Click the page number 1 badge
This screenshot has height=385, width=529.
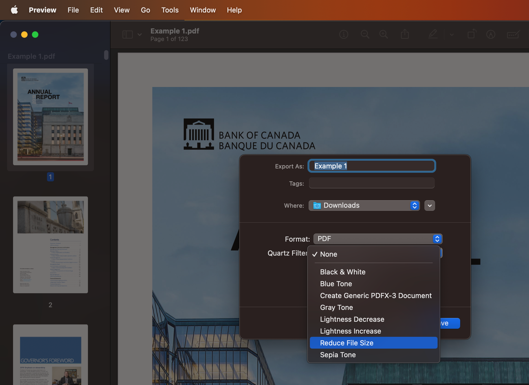[x=50, y=177]
